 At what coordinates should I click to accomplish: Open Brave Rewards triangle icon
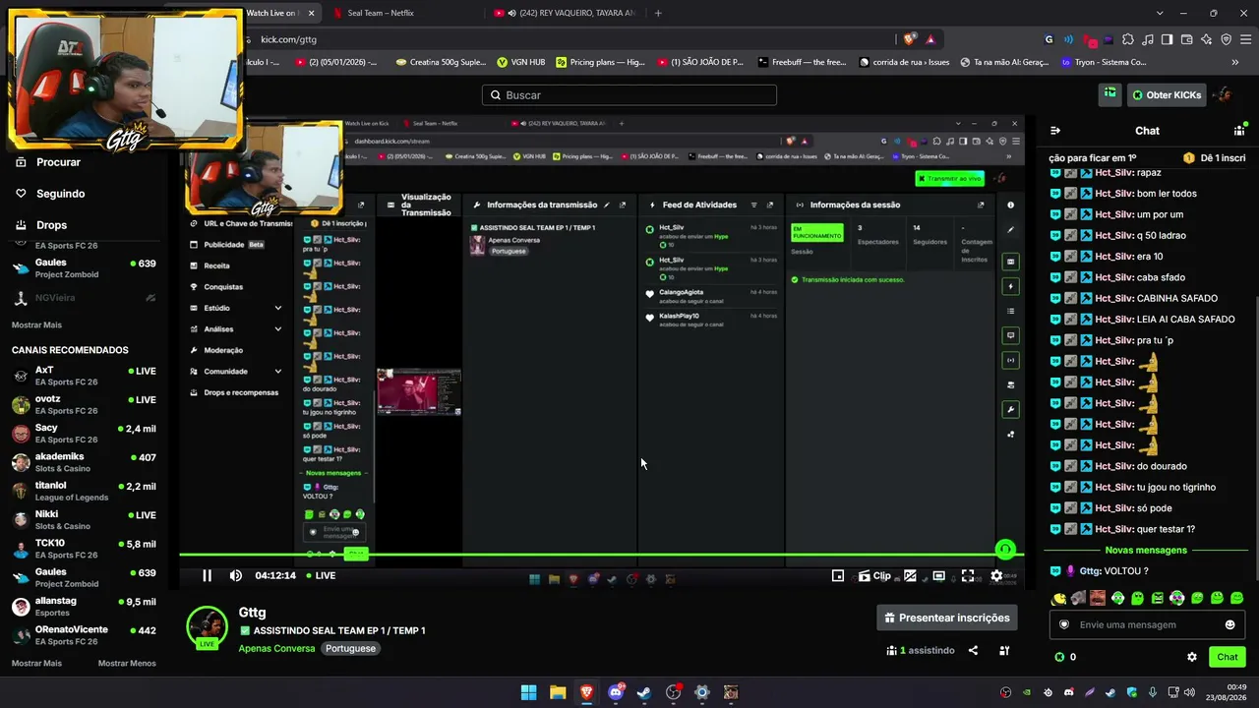point(930,39)
